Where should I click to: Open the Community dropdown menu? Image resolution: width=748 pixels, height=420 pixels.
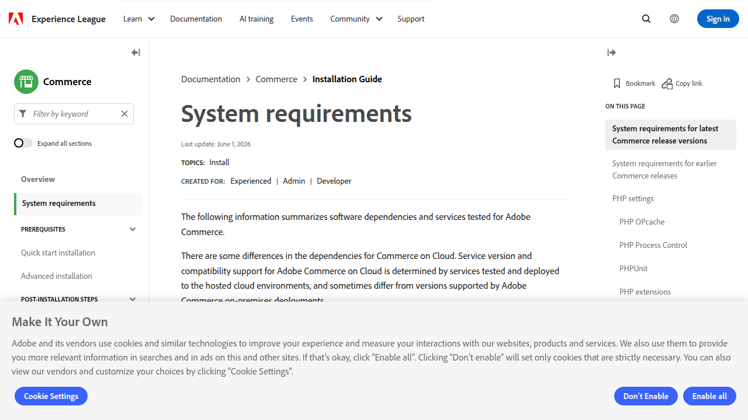click(x=356, y=19)
